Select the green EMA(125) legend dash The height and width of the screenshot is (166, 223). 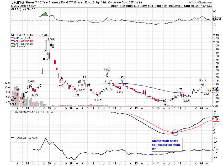(12, 44)
